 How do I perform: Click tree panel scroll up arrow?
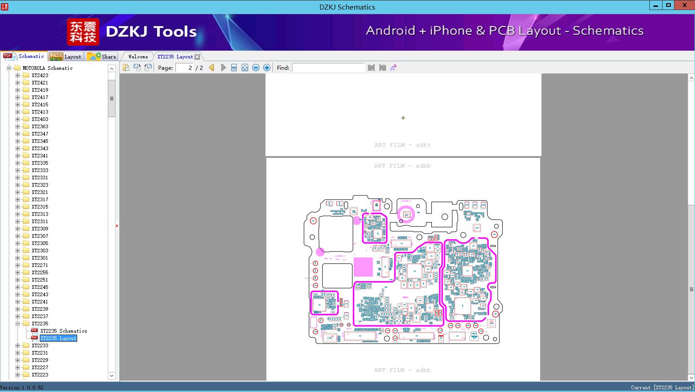point(111,68)
